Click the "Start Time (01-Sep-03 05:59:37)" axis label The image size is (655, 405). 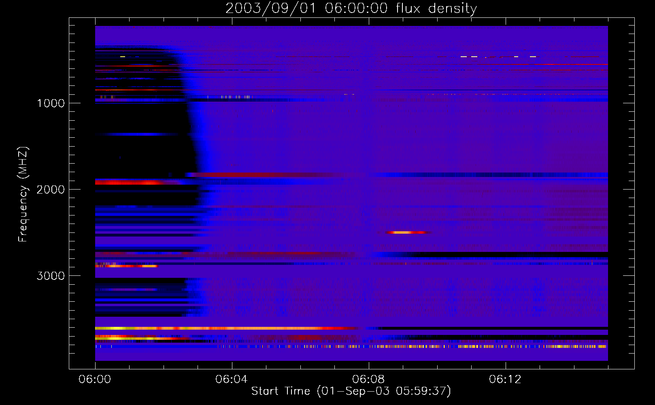point(351,391)
